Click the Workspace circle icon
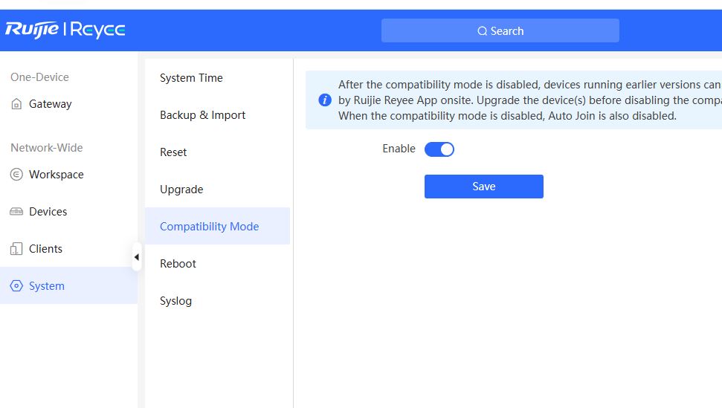This screenshot has height=408, width=722. coord(16,175)
